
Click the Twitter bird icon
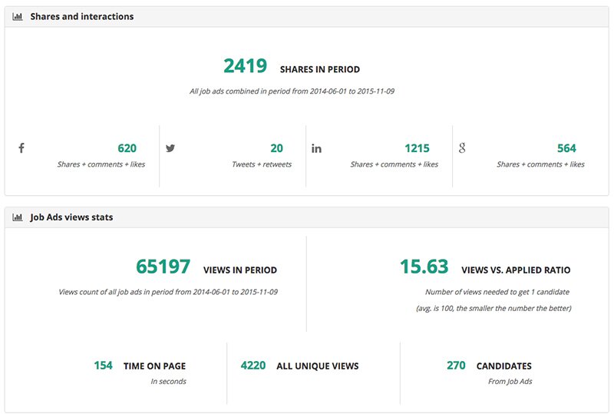170,148
